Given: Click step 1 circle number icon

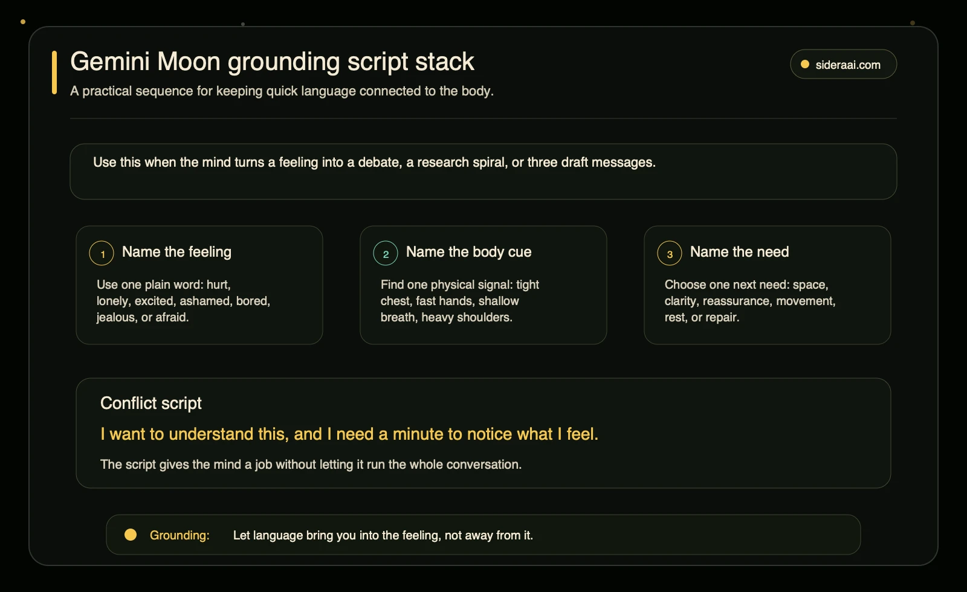Looking at the screenshot, I should tap(102, 254).
